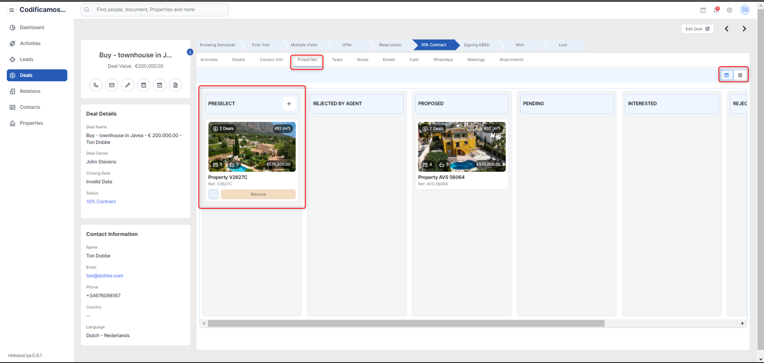Tick the checkbox on Property V2627C card
Image resolution: width=764 pixels, height=363 pixels.
click(x=213, y=194)
